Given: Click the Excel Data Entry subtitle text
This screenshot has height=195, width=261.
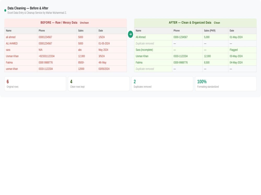Looking at the screenshot, I should [37, 13].
